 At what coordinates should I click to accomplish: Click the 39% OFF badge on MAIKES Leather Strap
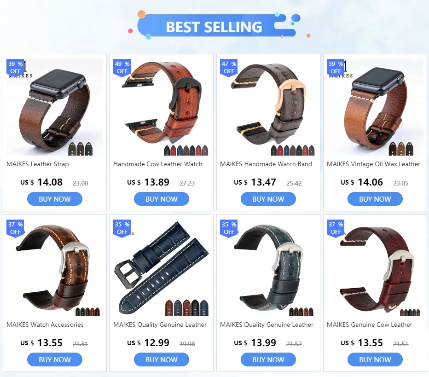tap(15, 68)
